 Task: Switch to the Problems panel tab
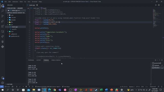31,60
